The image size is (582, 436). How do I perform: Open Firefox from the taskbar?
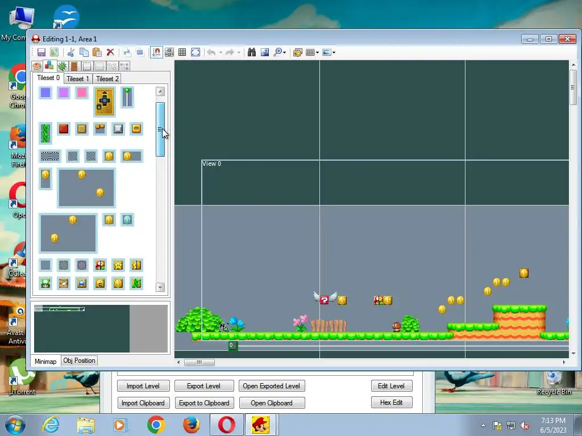point(192,425)
